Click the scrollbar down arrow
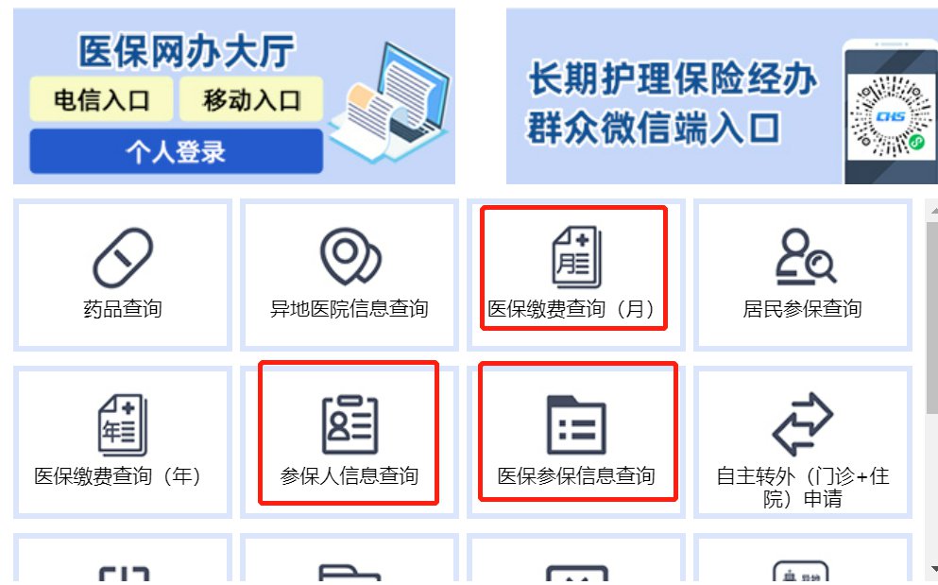This screenshot has width=938, height=585. point(934,569)
